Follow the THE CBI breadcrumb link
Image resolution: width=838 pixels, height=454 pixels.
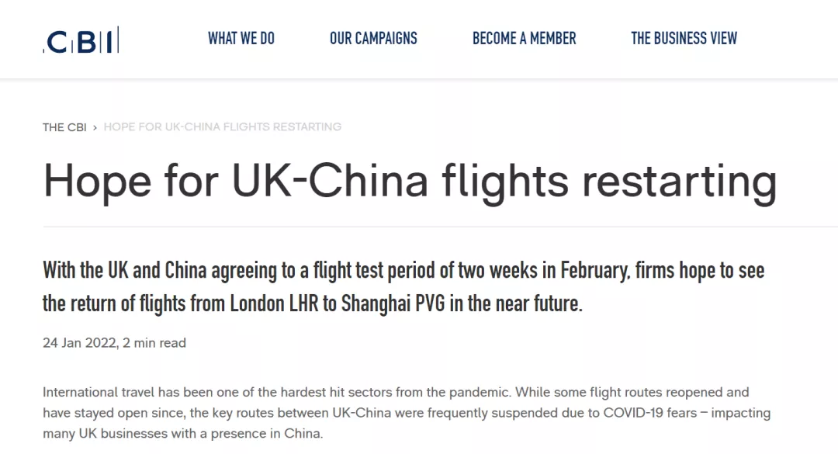(64, 127)
